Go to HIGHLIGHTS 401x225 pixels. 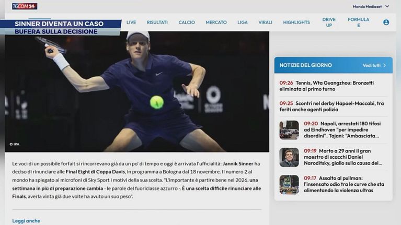tap(296, 22)
